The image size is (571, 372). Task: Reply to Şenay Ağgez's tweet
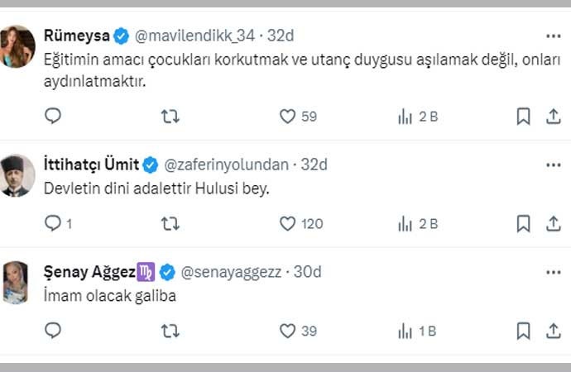pos(53,331)
